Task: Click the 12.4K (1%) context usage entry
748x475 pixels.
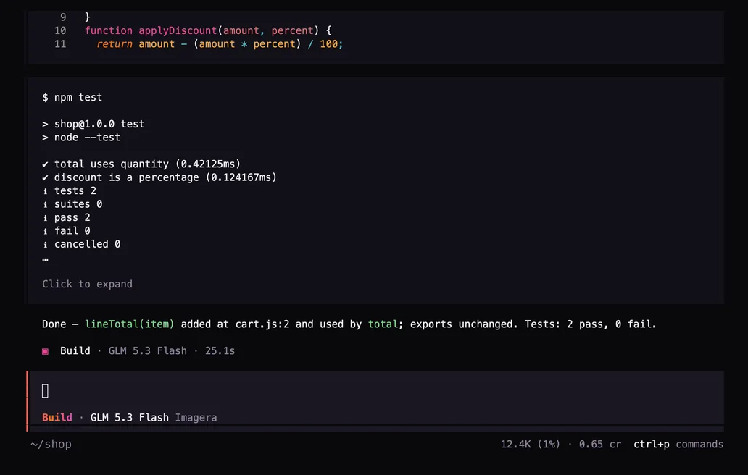Action: point(530,444)
